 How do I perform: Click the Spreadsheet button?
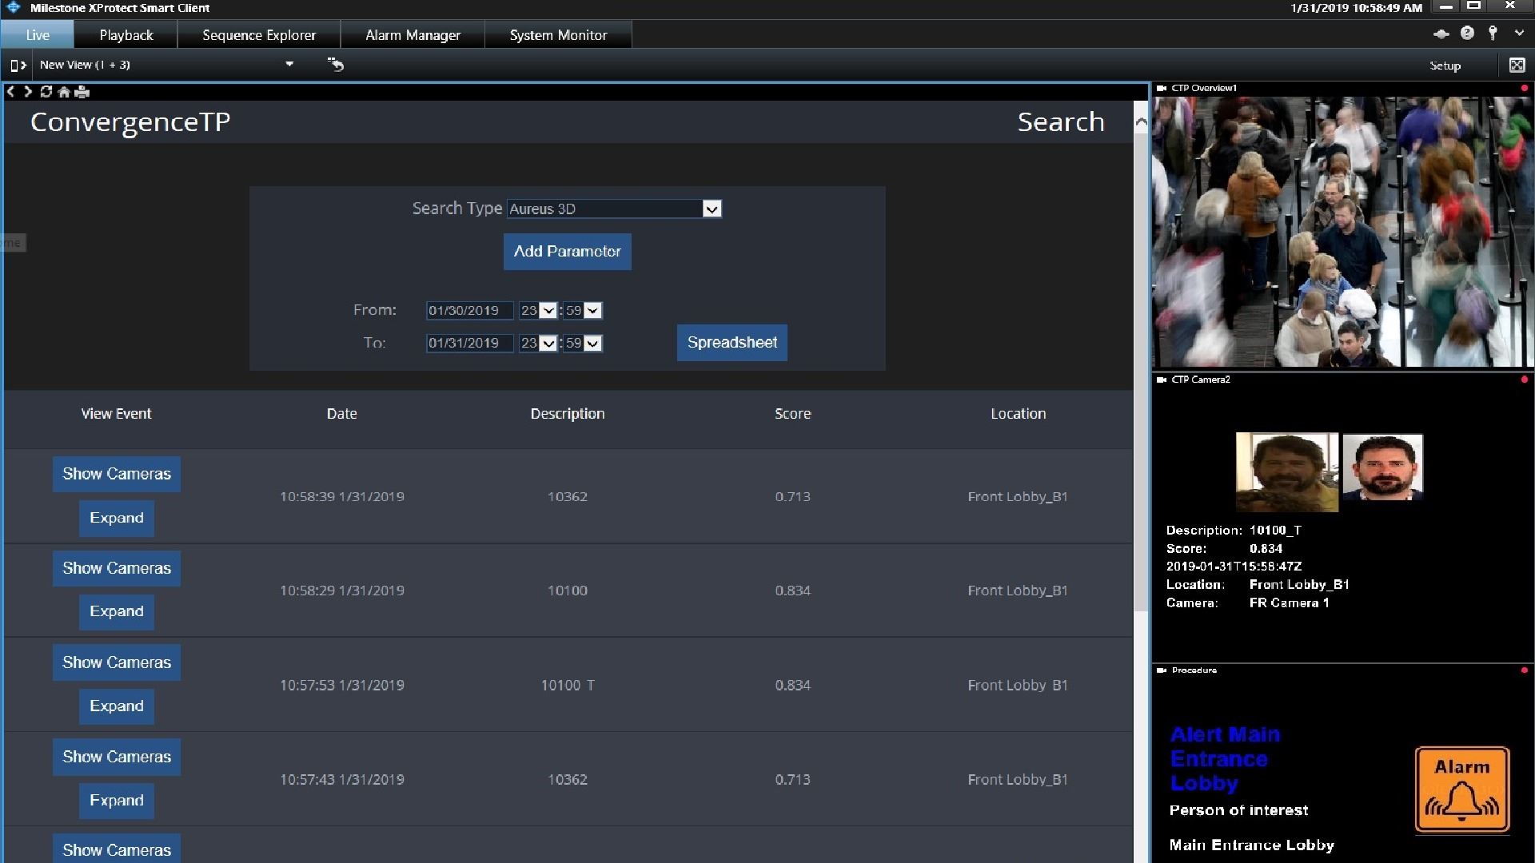click(732, 343)
